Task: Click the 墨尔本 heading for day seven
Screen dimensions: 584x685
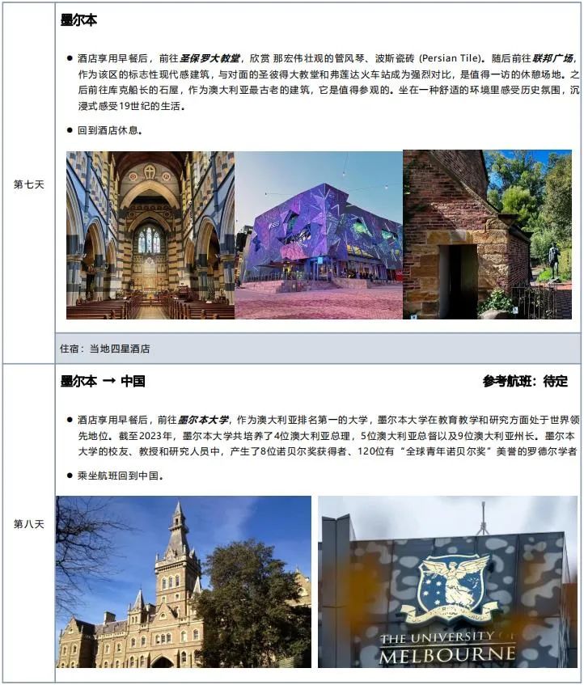Action: click(78, 20)
